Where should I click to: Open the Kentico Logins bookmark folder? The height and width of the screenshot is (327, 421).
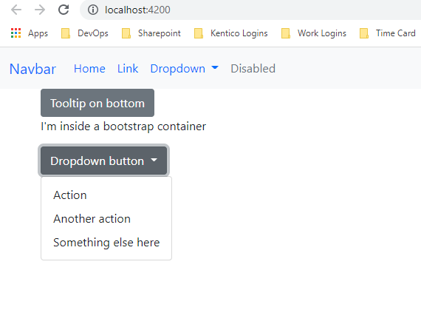coord(230,33)
